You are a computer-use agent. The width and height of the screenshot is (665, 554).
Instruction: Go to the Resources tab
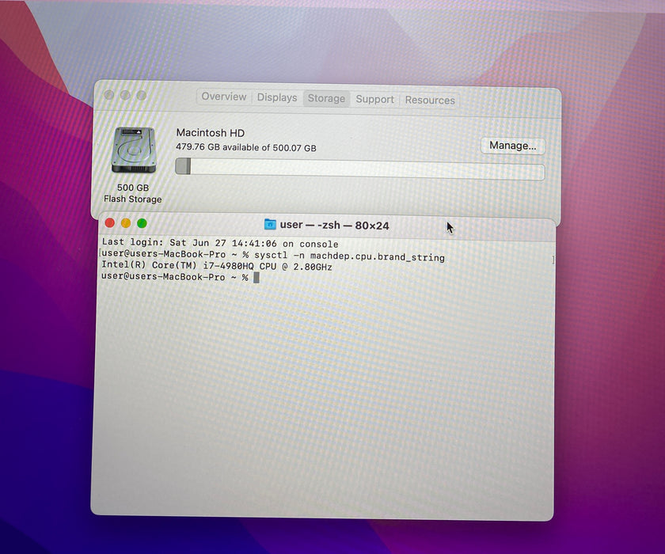click(430, 100)
